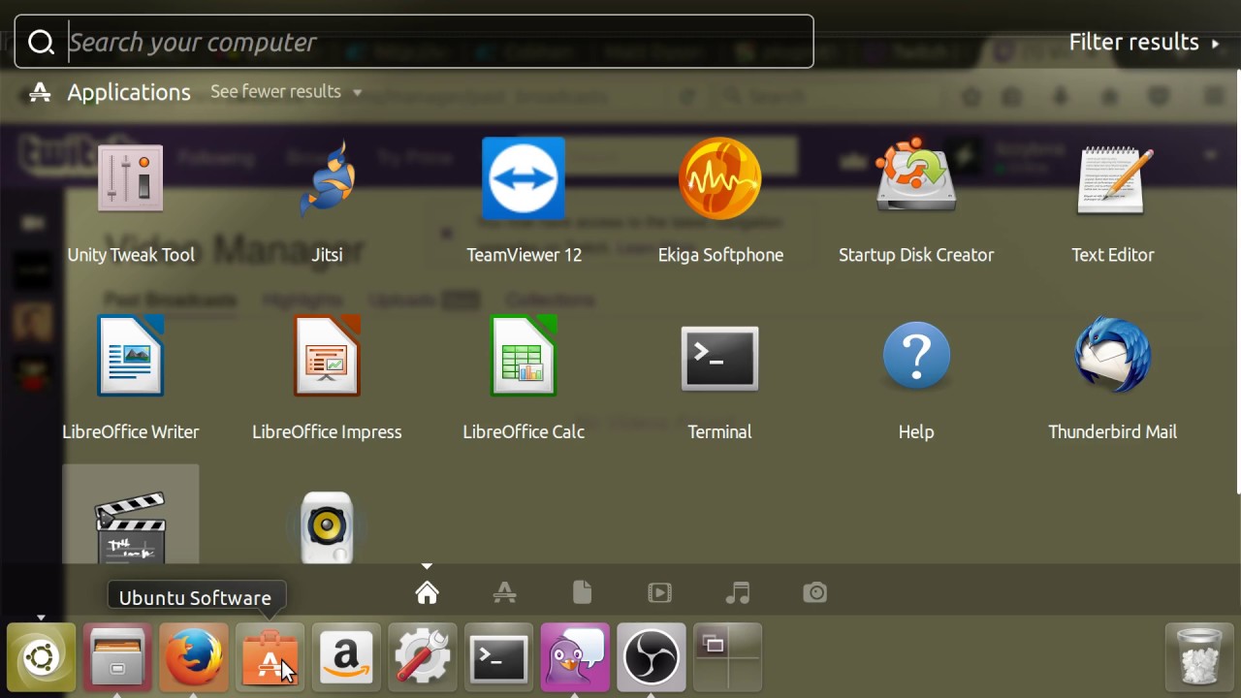Open Pidgin messenger from the launcher

[575, 658]
